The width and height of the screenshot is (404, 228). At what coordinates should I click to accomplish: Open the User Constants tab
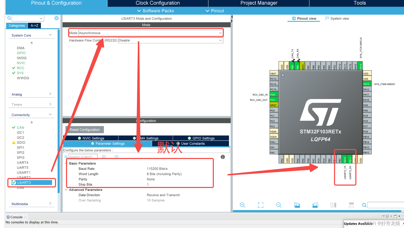[x=190, y=143]
